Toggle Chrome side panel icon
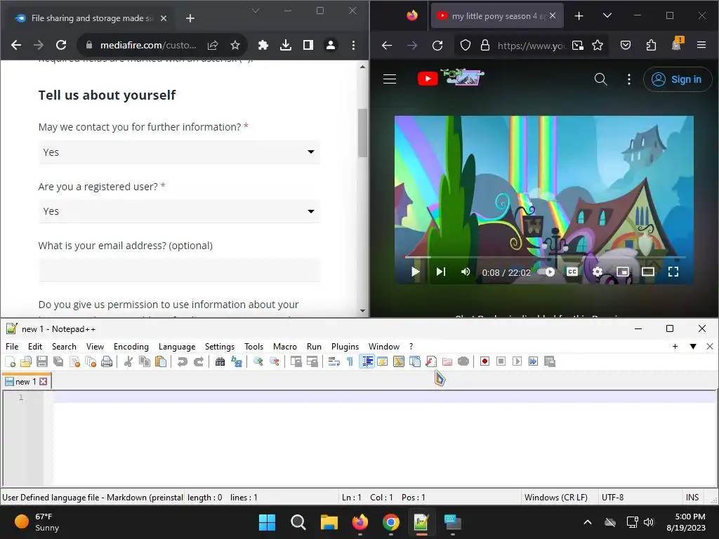The width and height of the screenshot is (719, 539). [308, 45]
